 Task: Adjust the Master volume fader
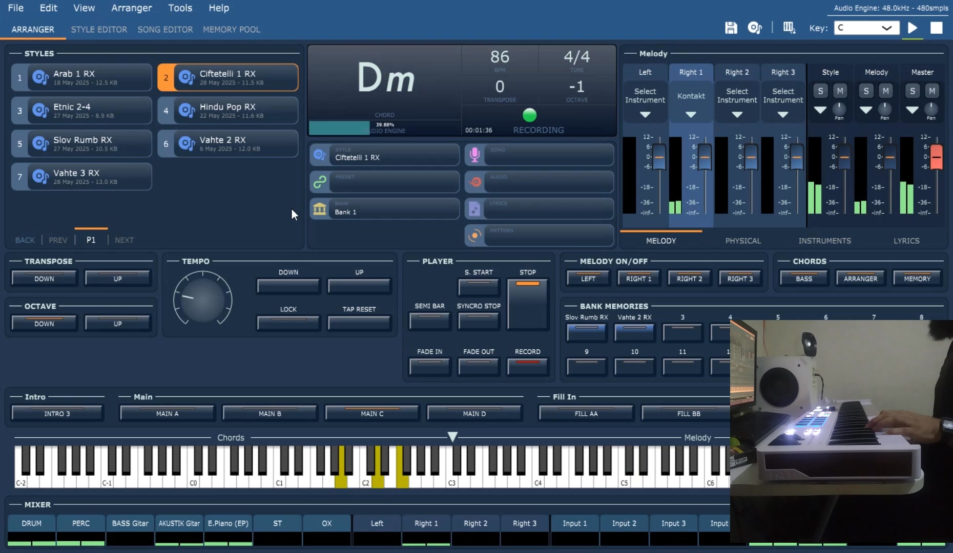936,157
